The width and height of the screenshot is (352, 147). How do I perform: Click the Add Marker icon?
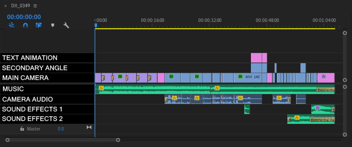tap(53, 25)
